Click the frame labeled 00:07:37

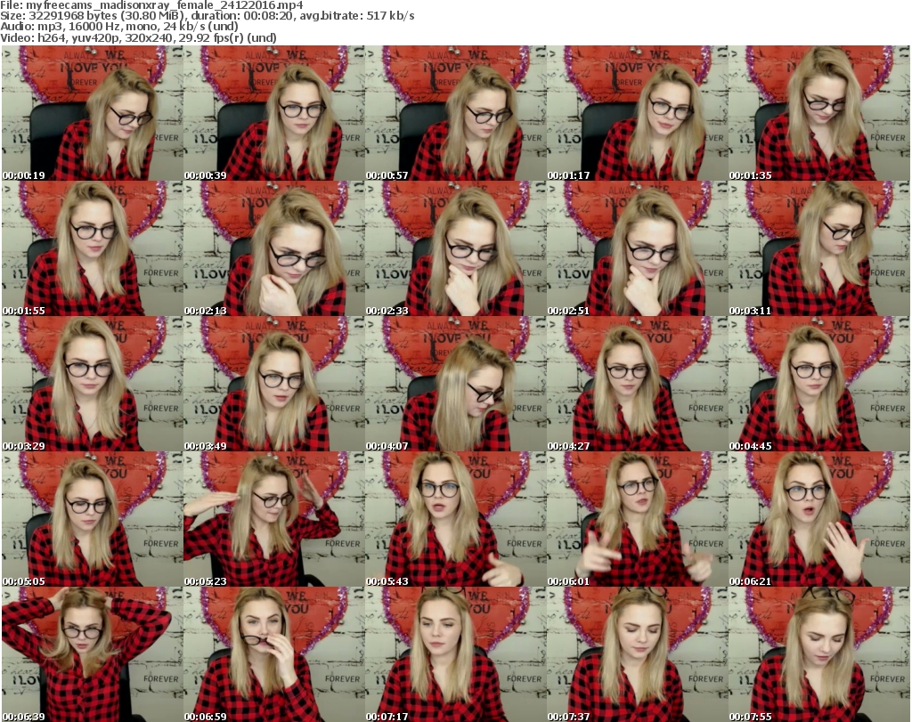(637, 654)
